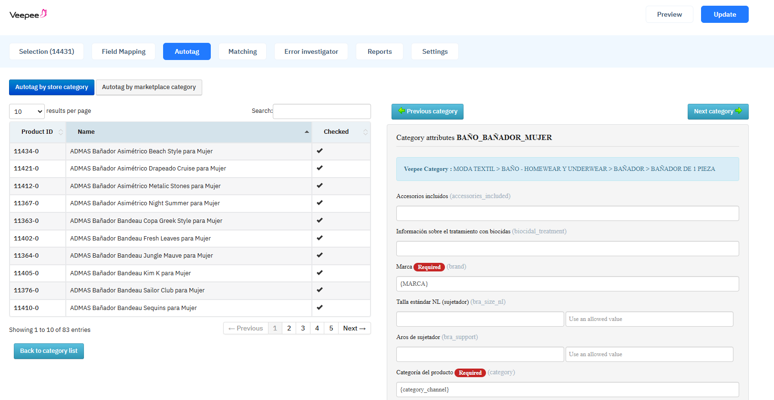This screenshot has width=774, height=400.
Task: Click 'ADMAS Bañador Bandeau Copa Greek Style' row name
Action: (x=146, y=221)
